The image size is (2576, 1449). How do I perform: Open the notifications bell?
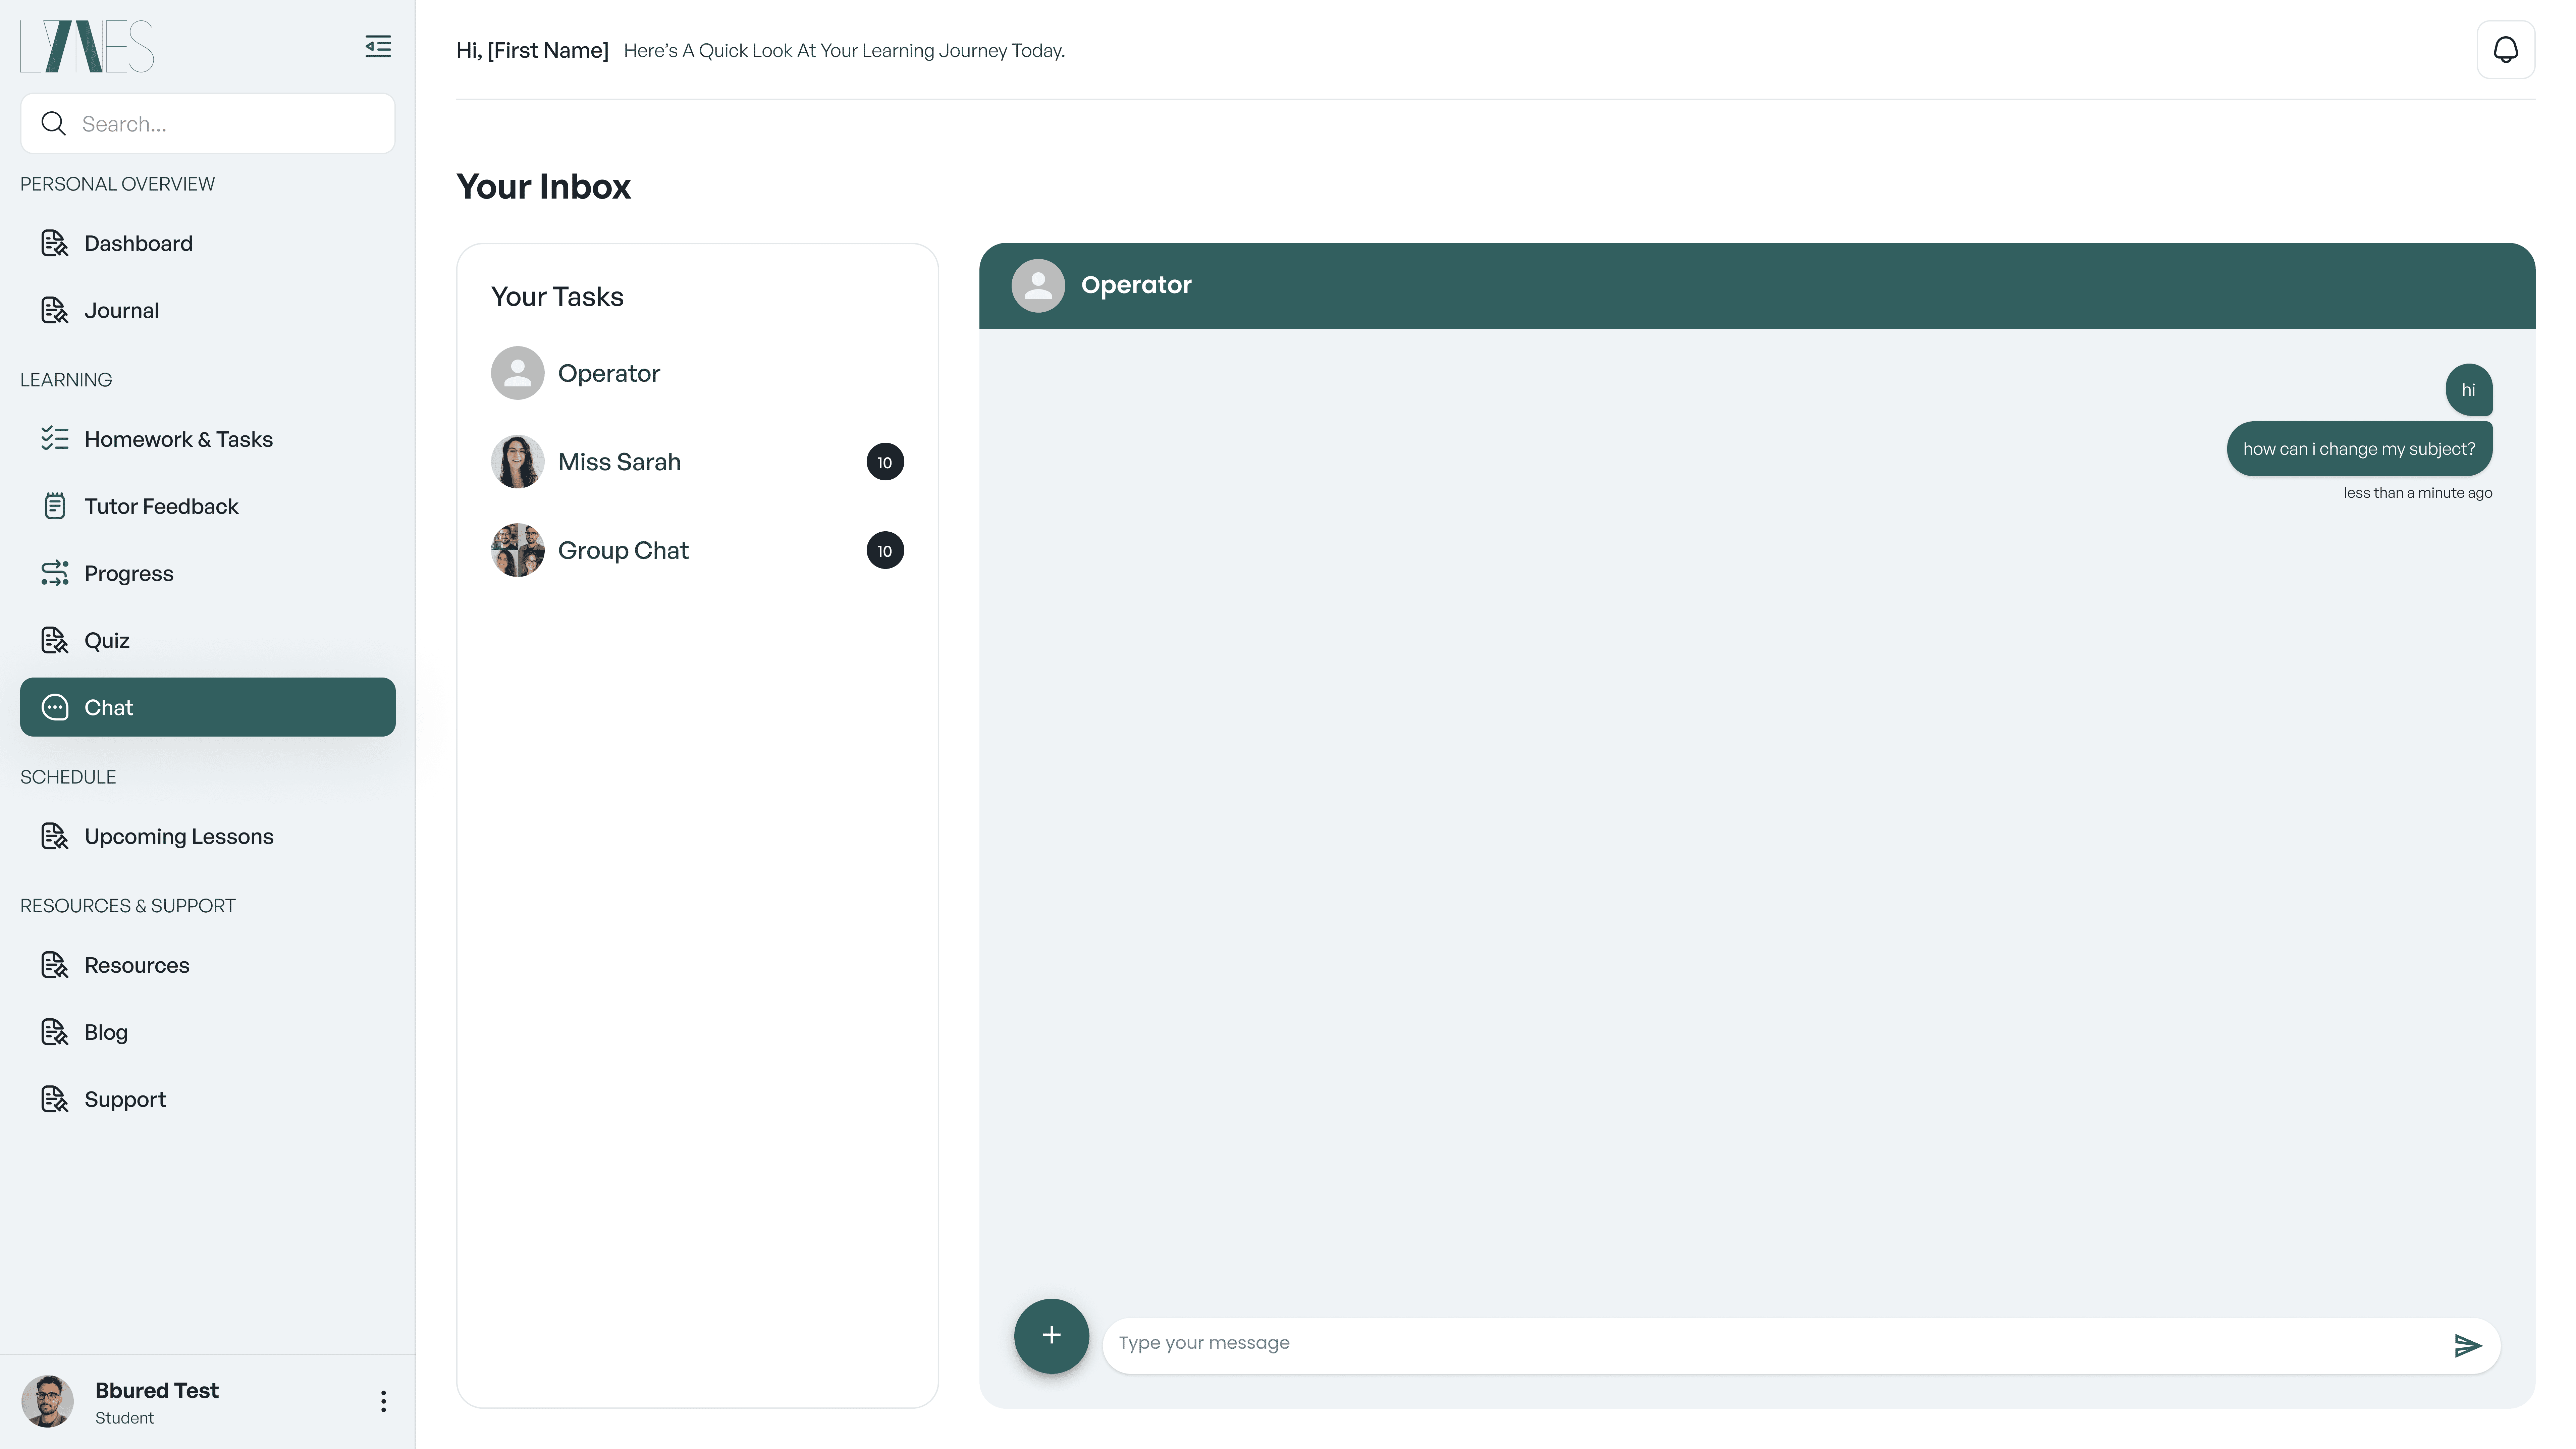(2505, 50)
